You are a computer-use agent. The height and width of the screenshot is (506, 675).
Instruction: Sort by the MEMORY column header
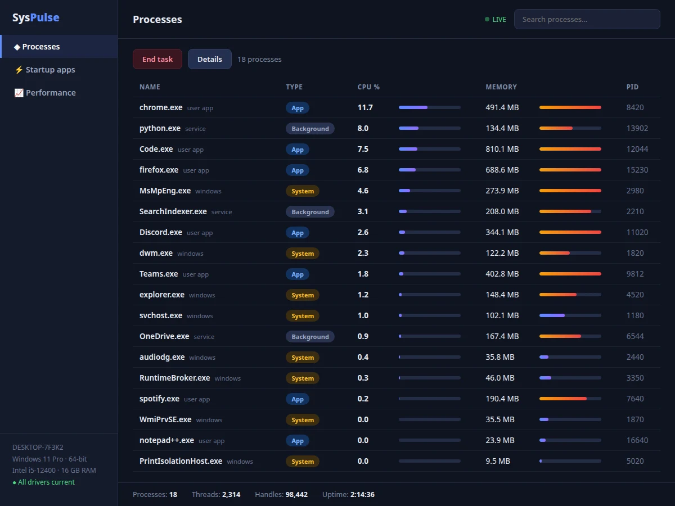coord(501,87)
